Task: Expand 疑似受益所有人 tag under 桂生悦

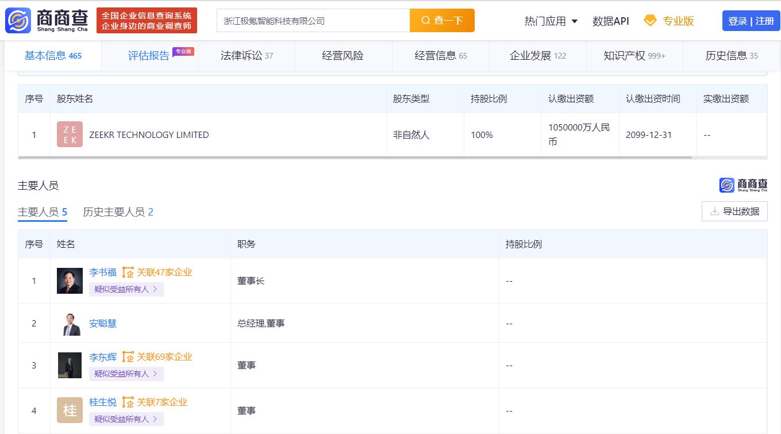Action: (x=126, y=419)
